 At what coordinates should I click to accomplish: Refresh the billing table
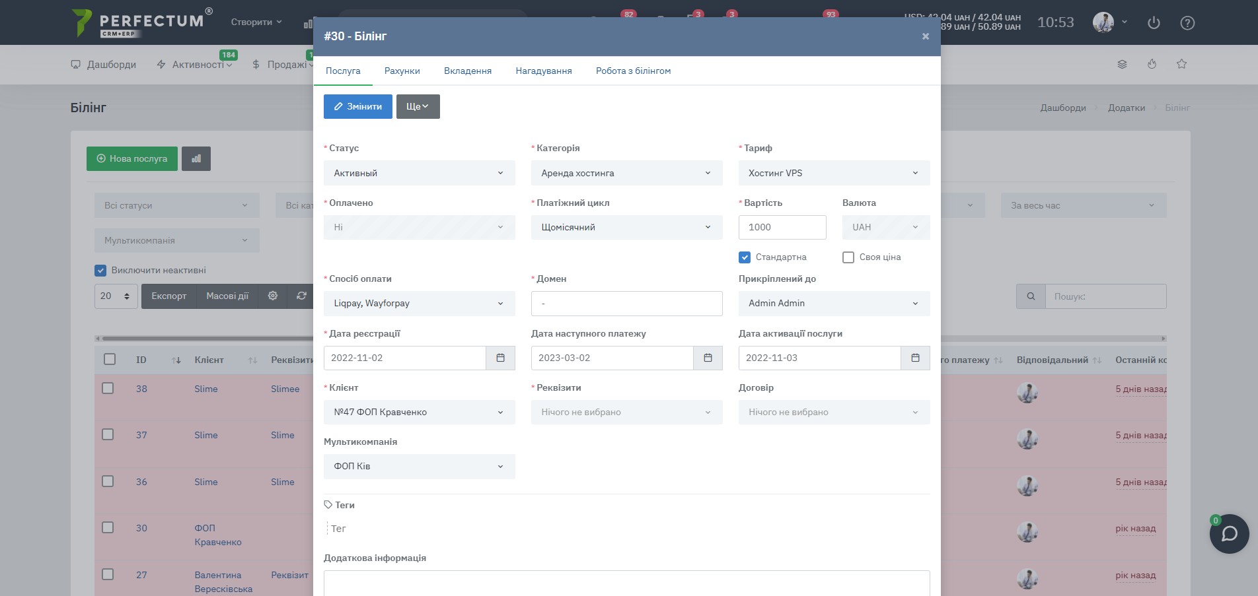point(301,296)
